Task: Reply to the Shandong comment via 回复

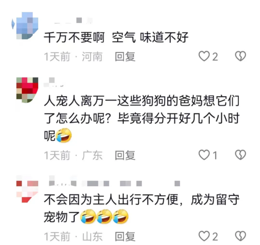Action: 125,236
